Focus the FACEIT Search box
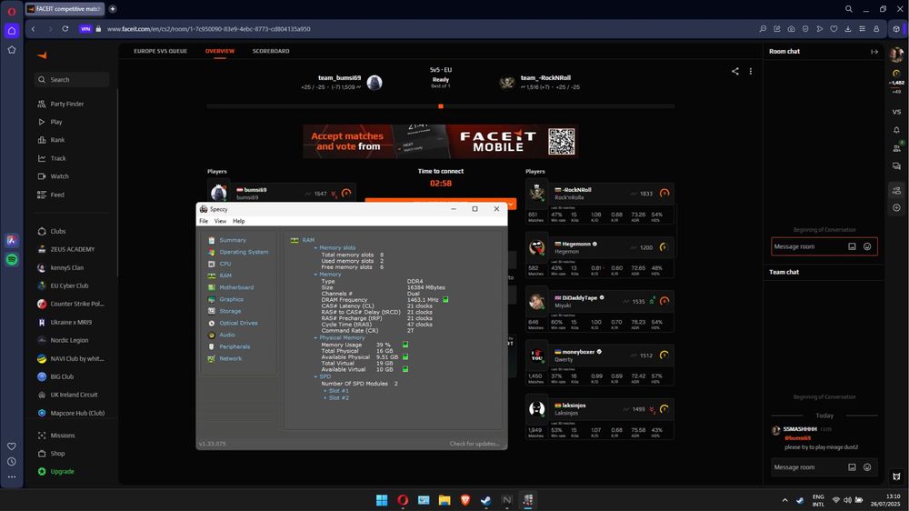 coord(71,79)
